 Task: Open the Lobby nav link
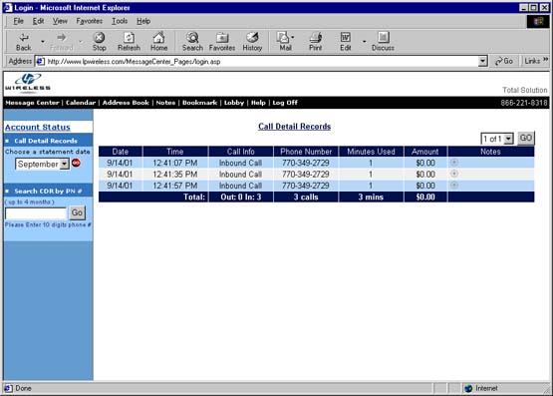click(234, 103)
